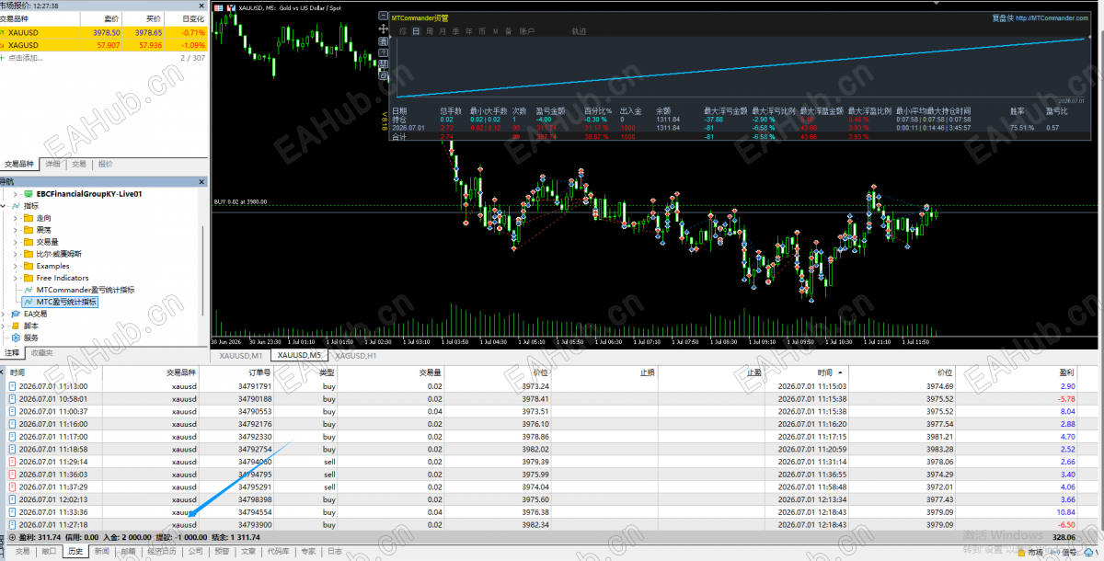Click the minimize box icon on MTCommander panel

click(383, 16)
